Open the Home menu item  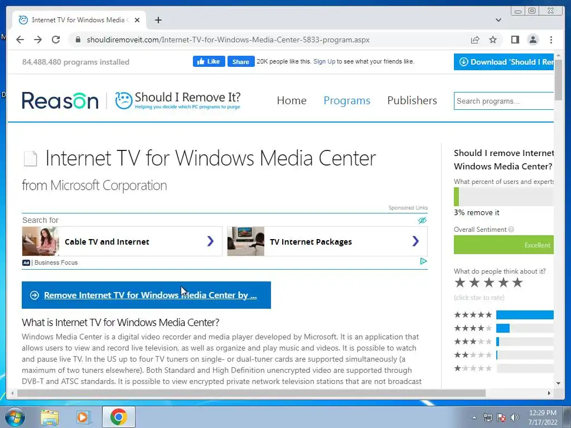(x=291, y=100)
